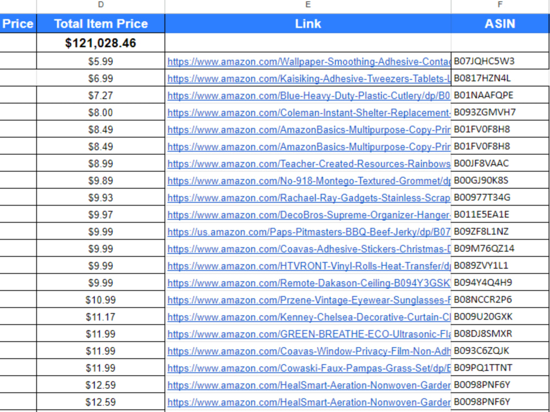Select the $9.93 price cell
The image size is (550, 412).
point(101,198)
